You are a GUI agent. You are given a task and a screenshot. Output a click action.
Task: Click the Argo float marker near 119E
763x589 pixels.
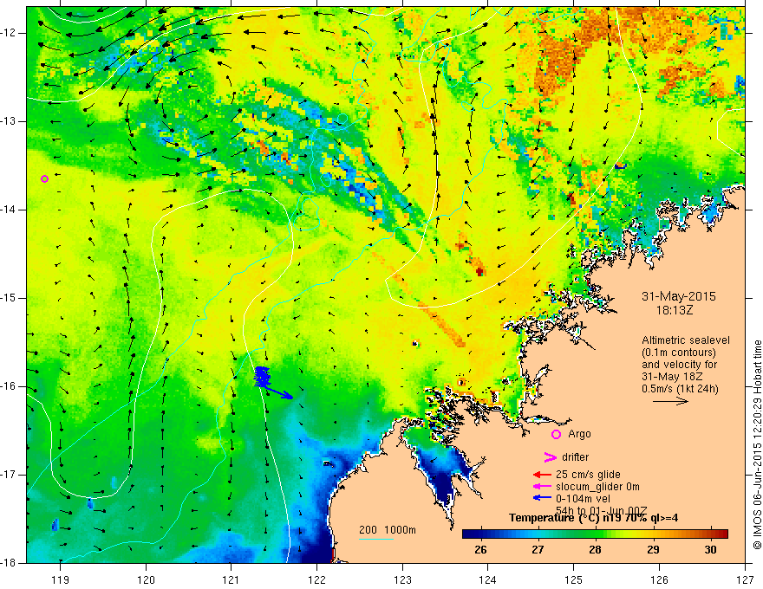pos(44,178)
